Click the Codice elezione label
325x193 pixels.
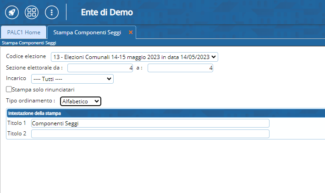pos(26,57)
